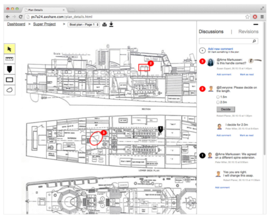Click plus circle to add comment
This screenshot has width=271, height=219.
point(202,51)
